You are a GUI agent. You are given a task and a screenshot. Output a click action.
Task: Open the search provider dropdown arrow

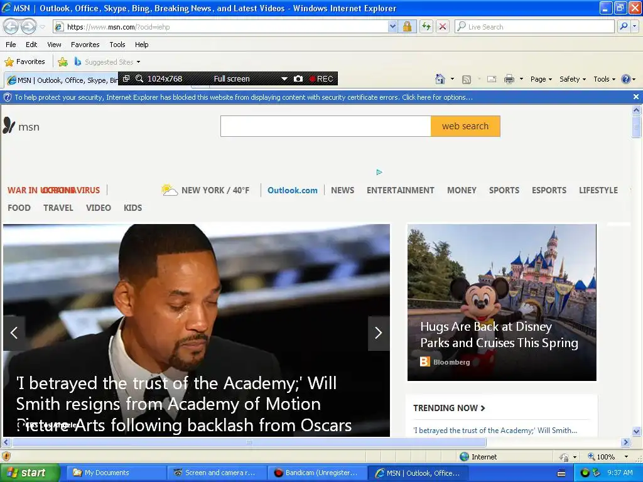pos(634,26)
